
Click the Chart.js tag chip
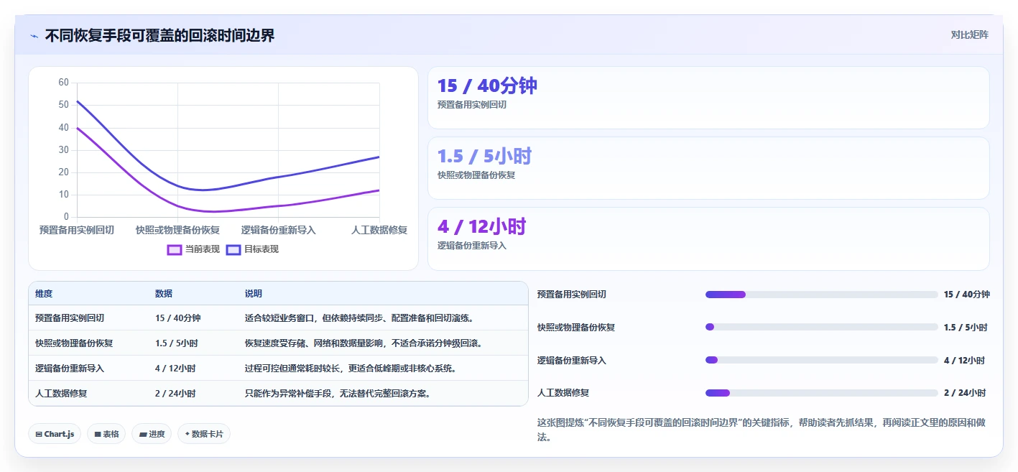tap(55, 434)
